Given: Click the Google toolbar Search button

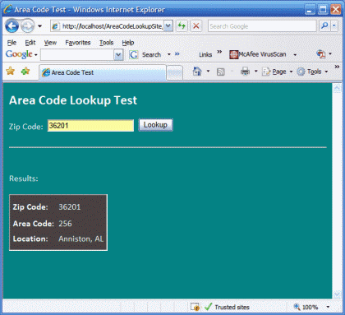Looking at the screenshot, I should pos(145,54).
